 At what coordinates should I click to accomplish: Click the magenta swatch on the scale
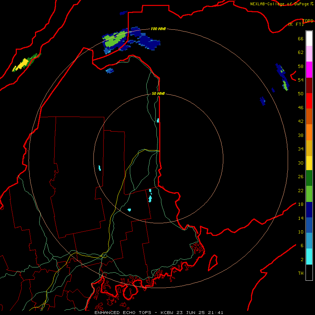(309, 70)
